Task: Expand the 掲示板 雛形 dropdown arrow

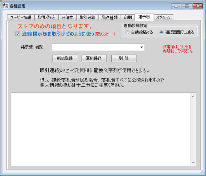Action: (142, 47)
